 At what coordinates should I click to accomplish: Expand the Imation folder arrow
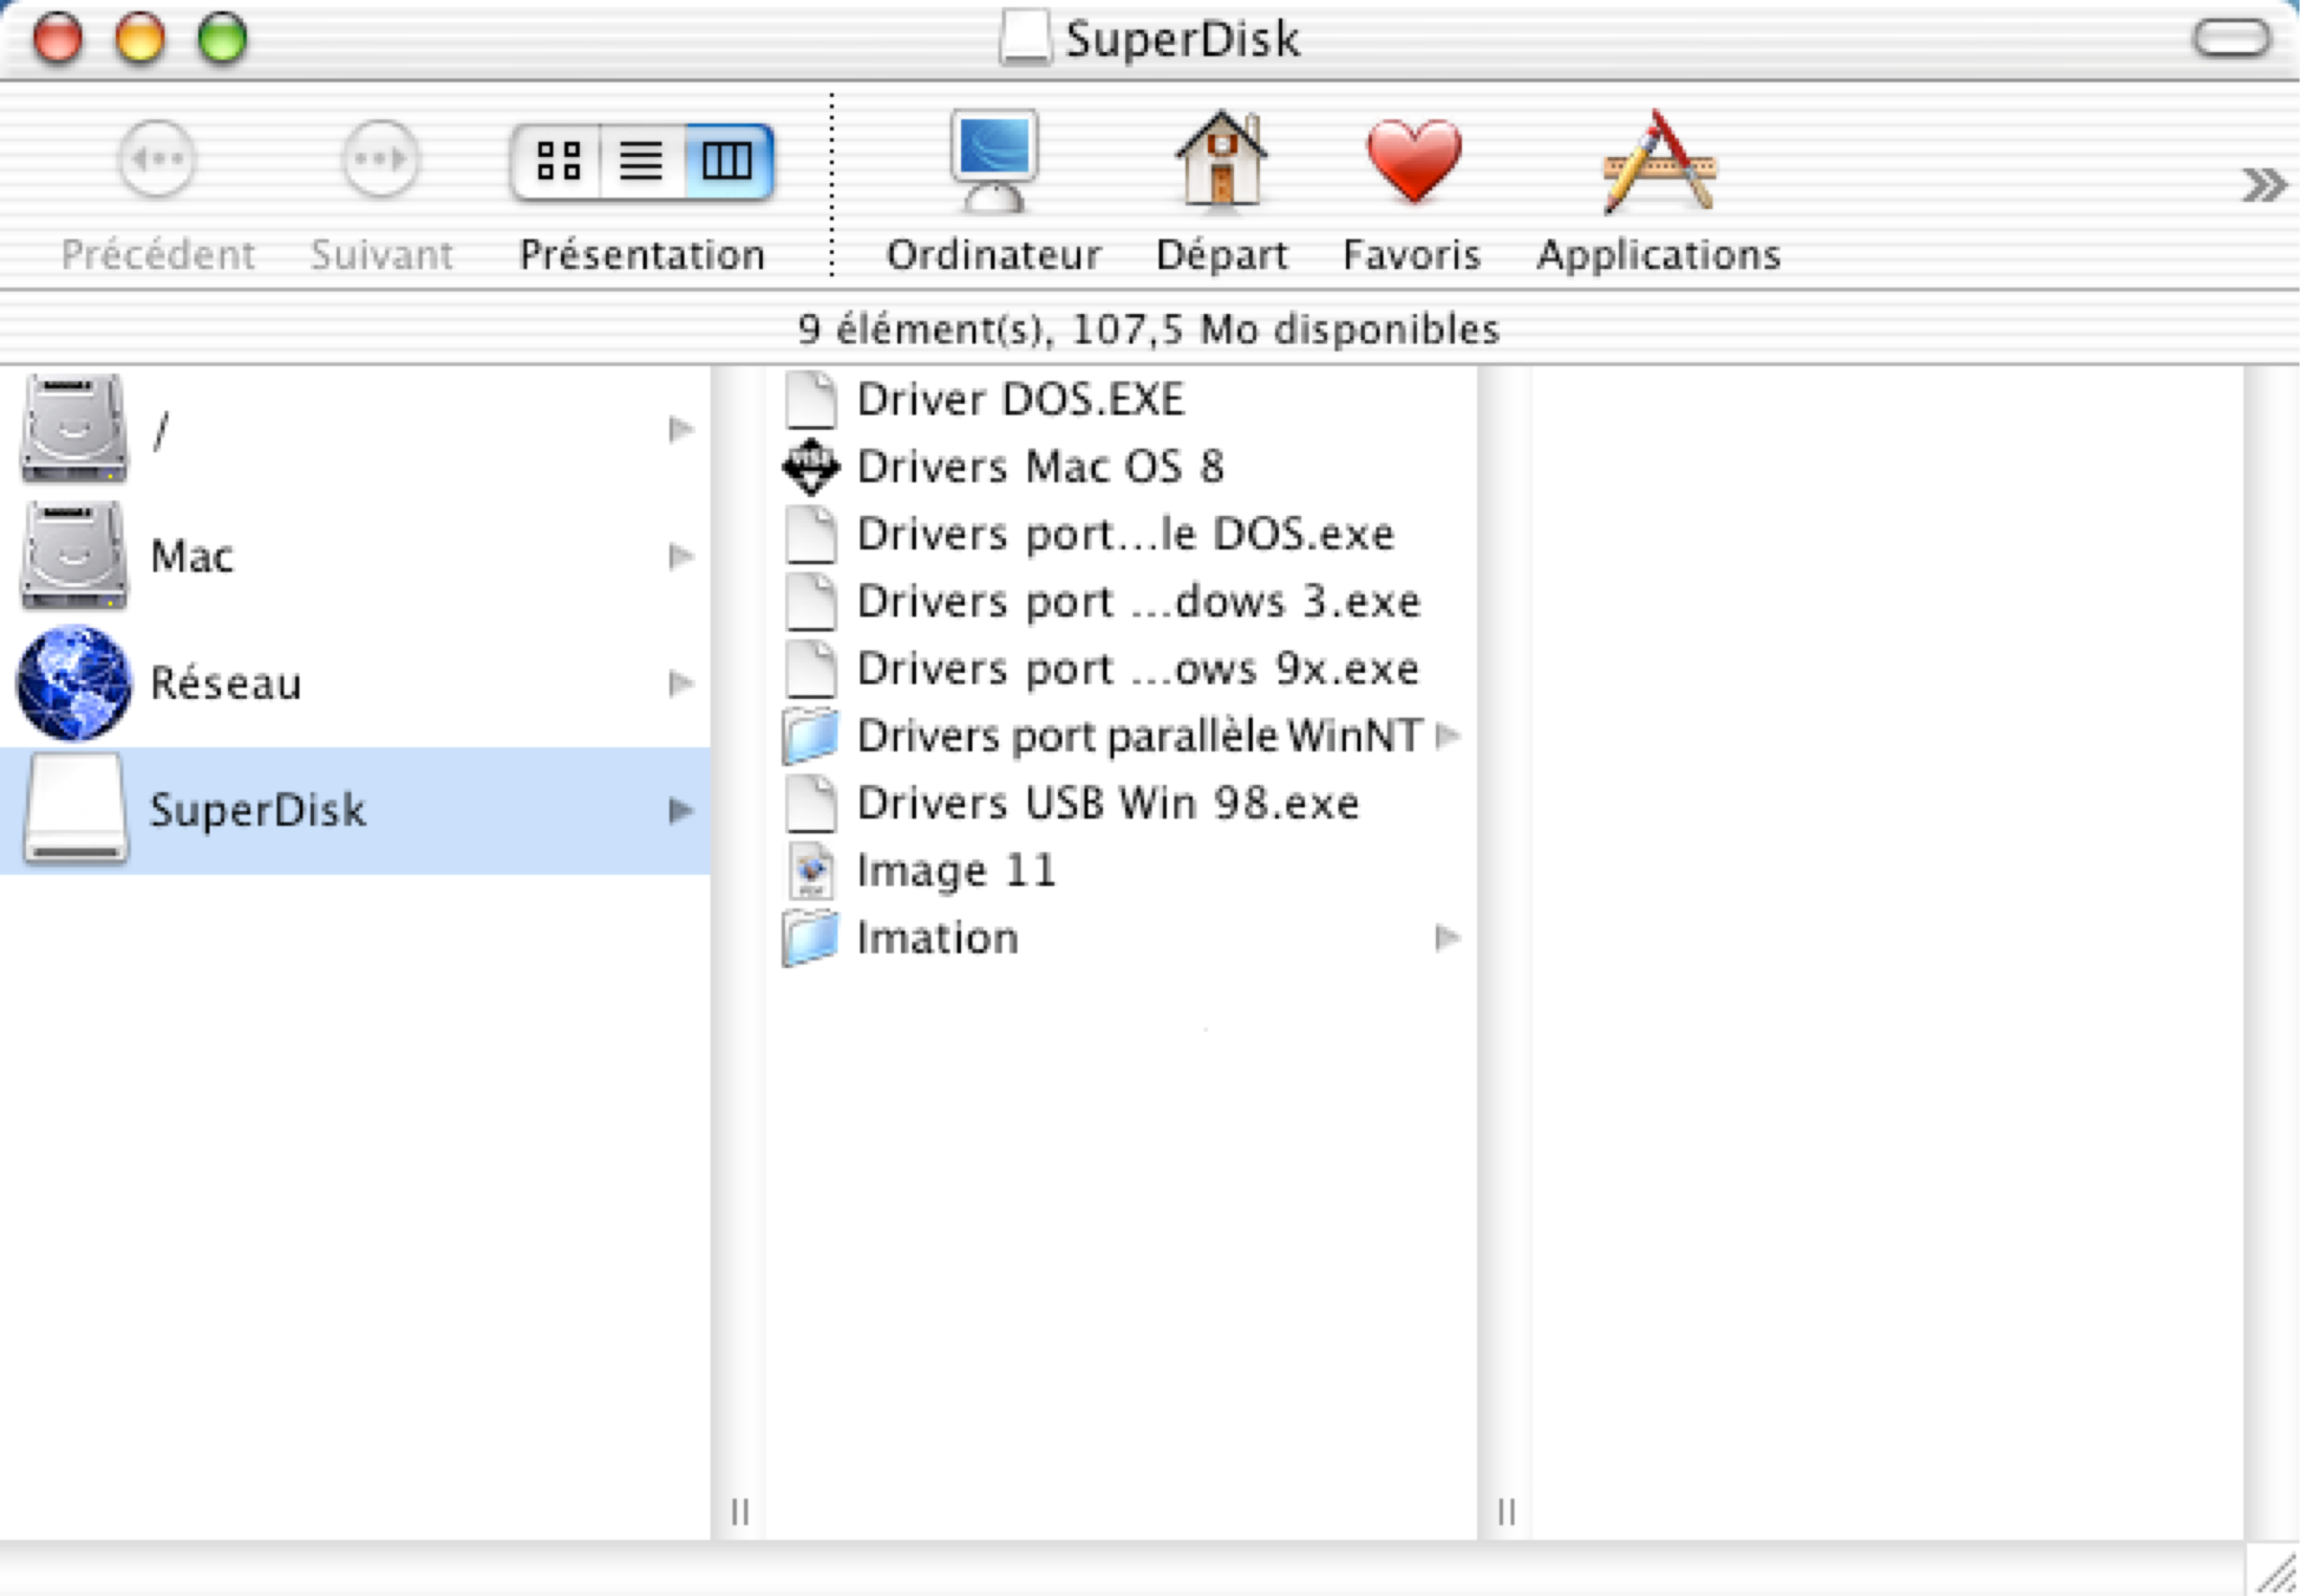[1447, 938]
